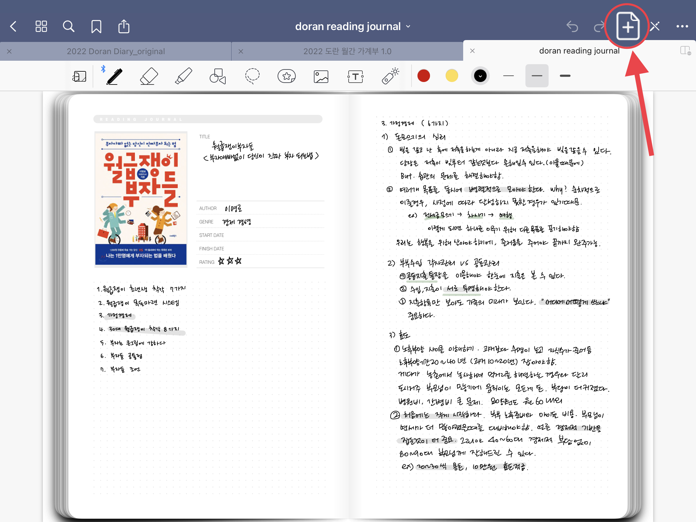
Task: Open the three-dot more options menu
Action: pos(682,26)
